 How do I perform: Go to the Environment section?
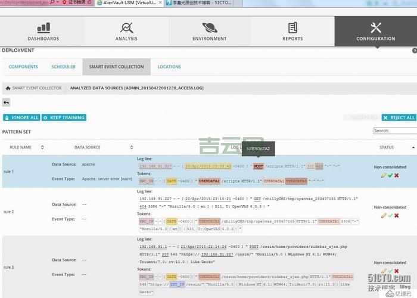click(x=209, y=32)
